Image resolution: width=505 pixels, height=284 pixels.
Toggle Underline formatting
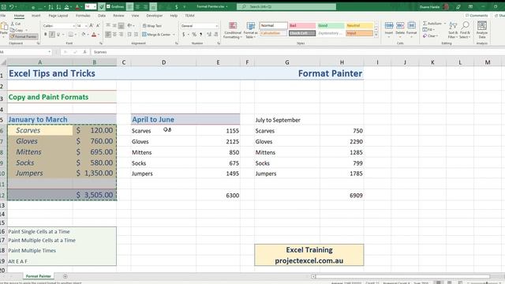coord(58,35)
